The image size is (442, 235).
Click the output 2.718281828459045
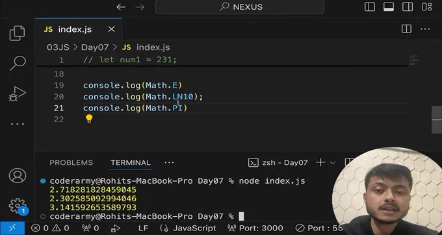click(x=93, y=190)
